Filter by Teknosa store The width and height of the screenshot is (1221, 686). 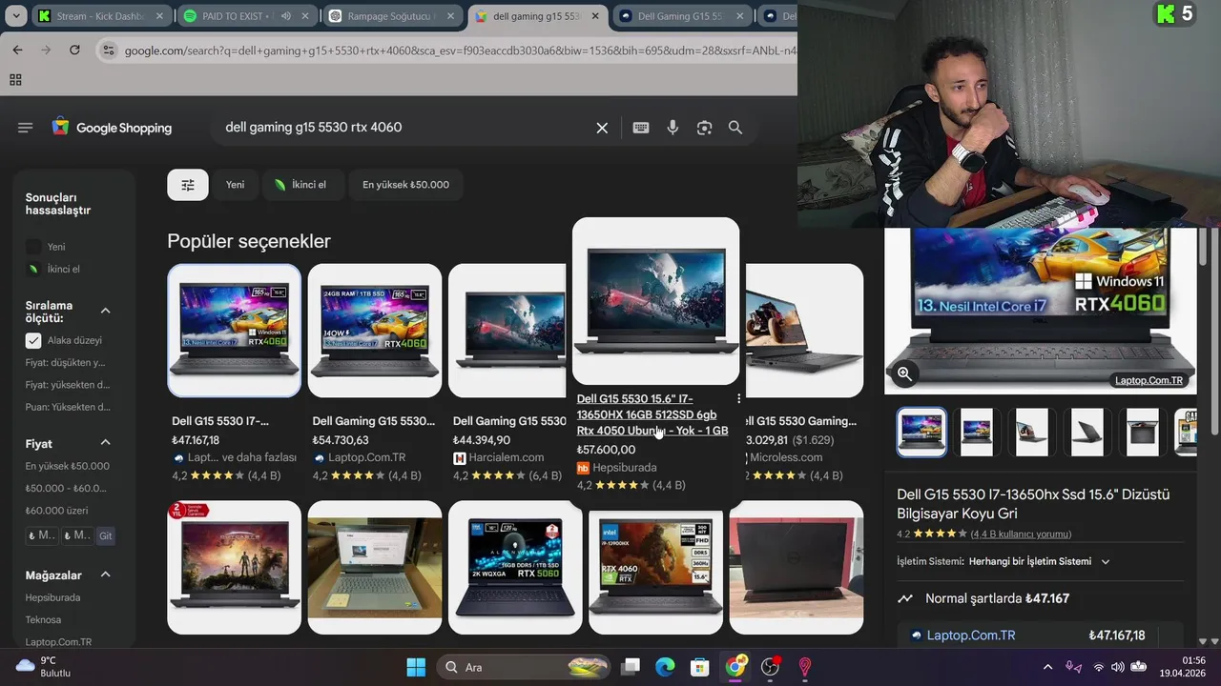pyautogui.click(x=43, y=619)
